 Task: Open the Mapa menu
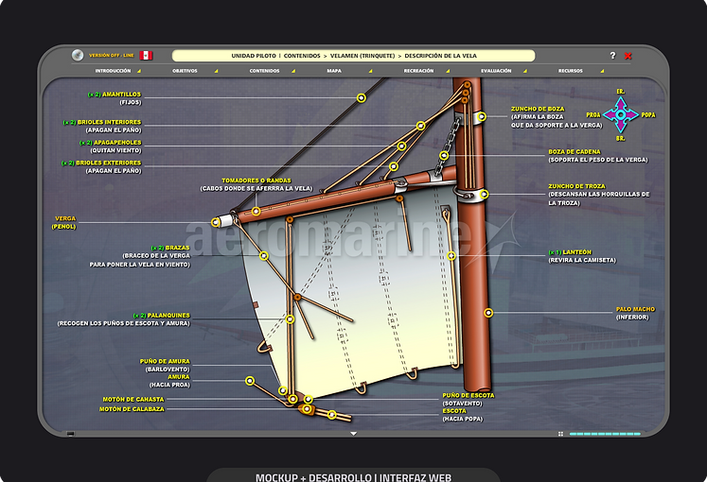(334, 71)
